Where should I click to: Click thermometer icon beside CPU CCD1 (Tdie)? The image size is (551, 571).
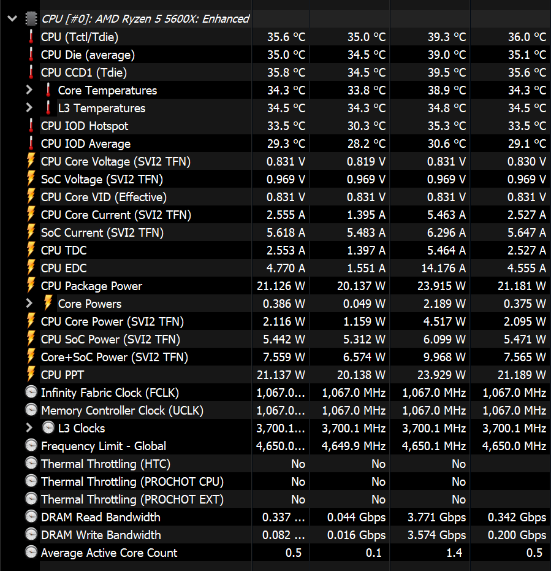click(x=31, y=72)
